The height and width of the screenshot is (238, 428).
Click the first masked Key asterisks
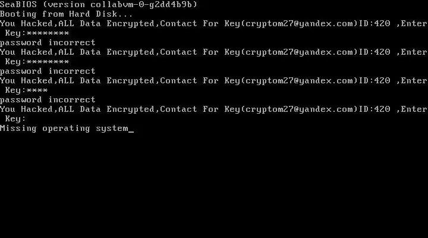coord(48,33)
